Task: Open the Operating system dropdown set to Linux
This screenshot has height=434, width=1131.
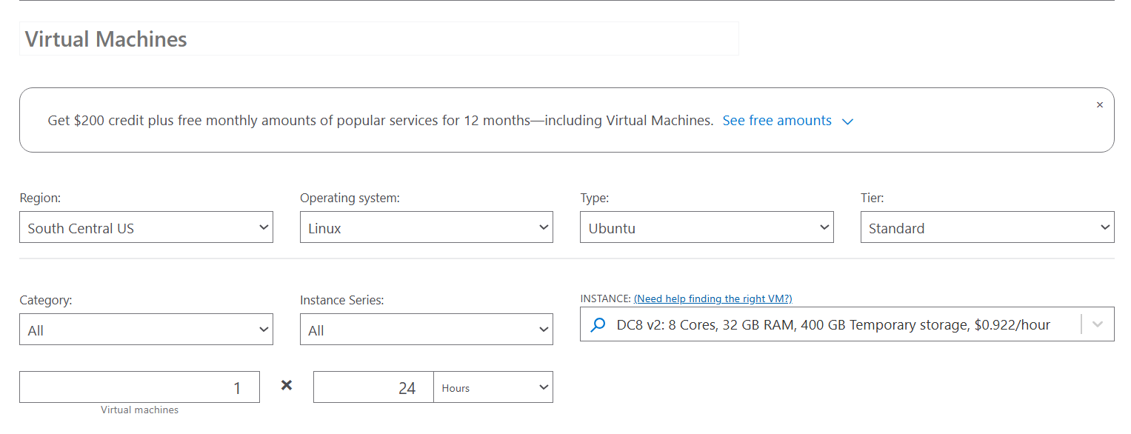Action: coord(426,227)
